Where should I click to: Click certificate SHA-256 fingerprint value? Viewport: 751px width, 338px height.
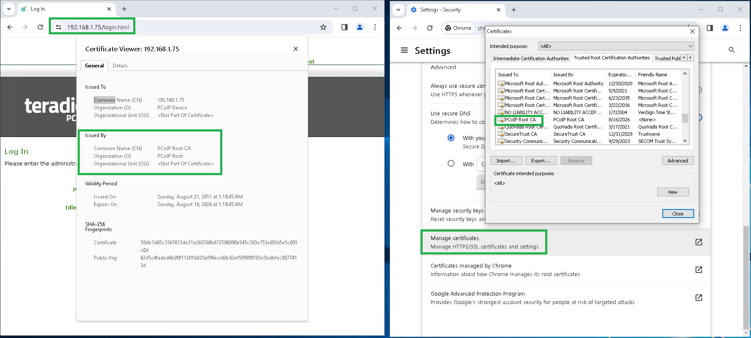click(219, 246)
